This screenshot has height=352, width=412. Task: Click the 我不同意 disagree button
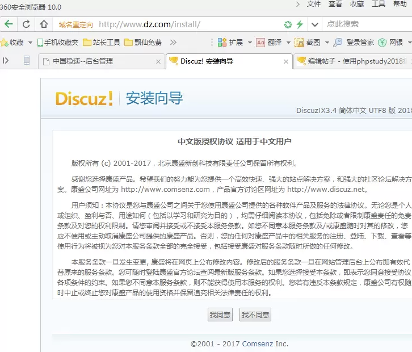click(255, 315)
